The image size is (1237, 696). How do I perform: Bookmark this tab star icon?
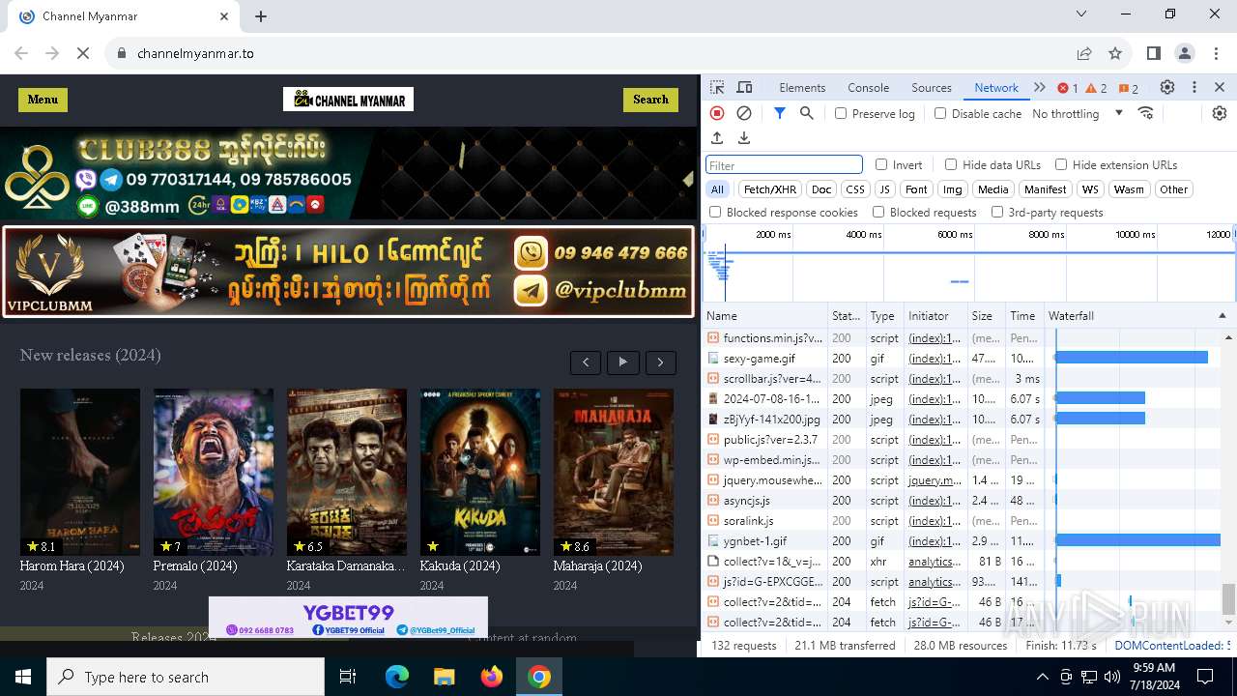click(1115, 53)
